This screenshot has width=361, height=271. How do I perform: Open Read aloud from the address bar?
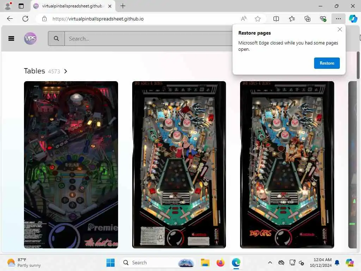coord(244,19)
